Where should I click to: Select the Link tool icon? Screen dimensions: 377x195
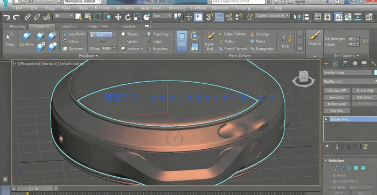(27, 17)
